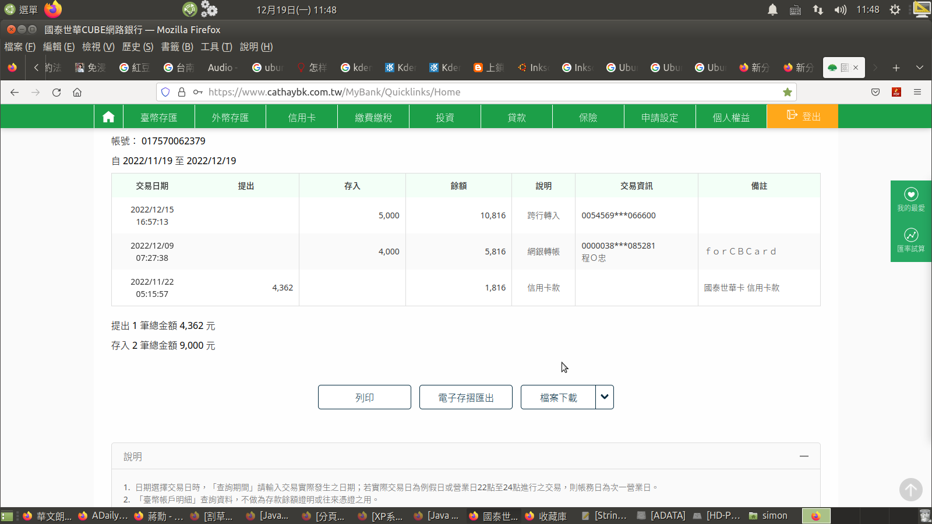The image size is (932, 524).
Task: Open the Firefox 工具 (T) menu
Action: (216, 47)
